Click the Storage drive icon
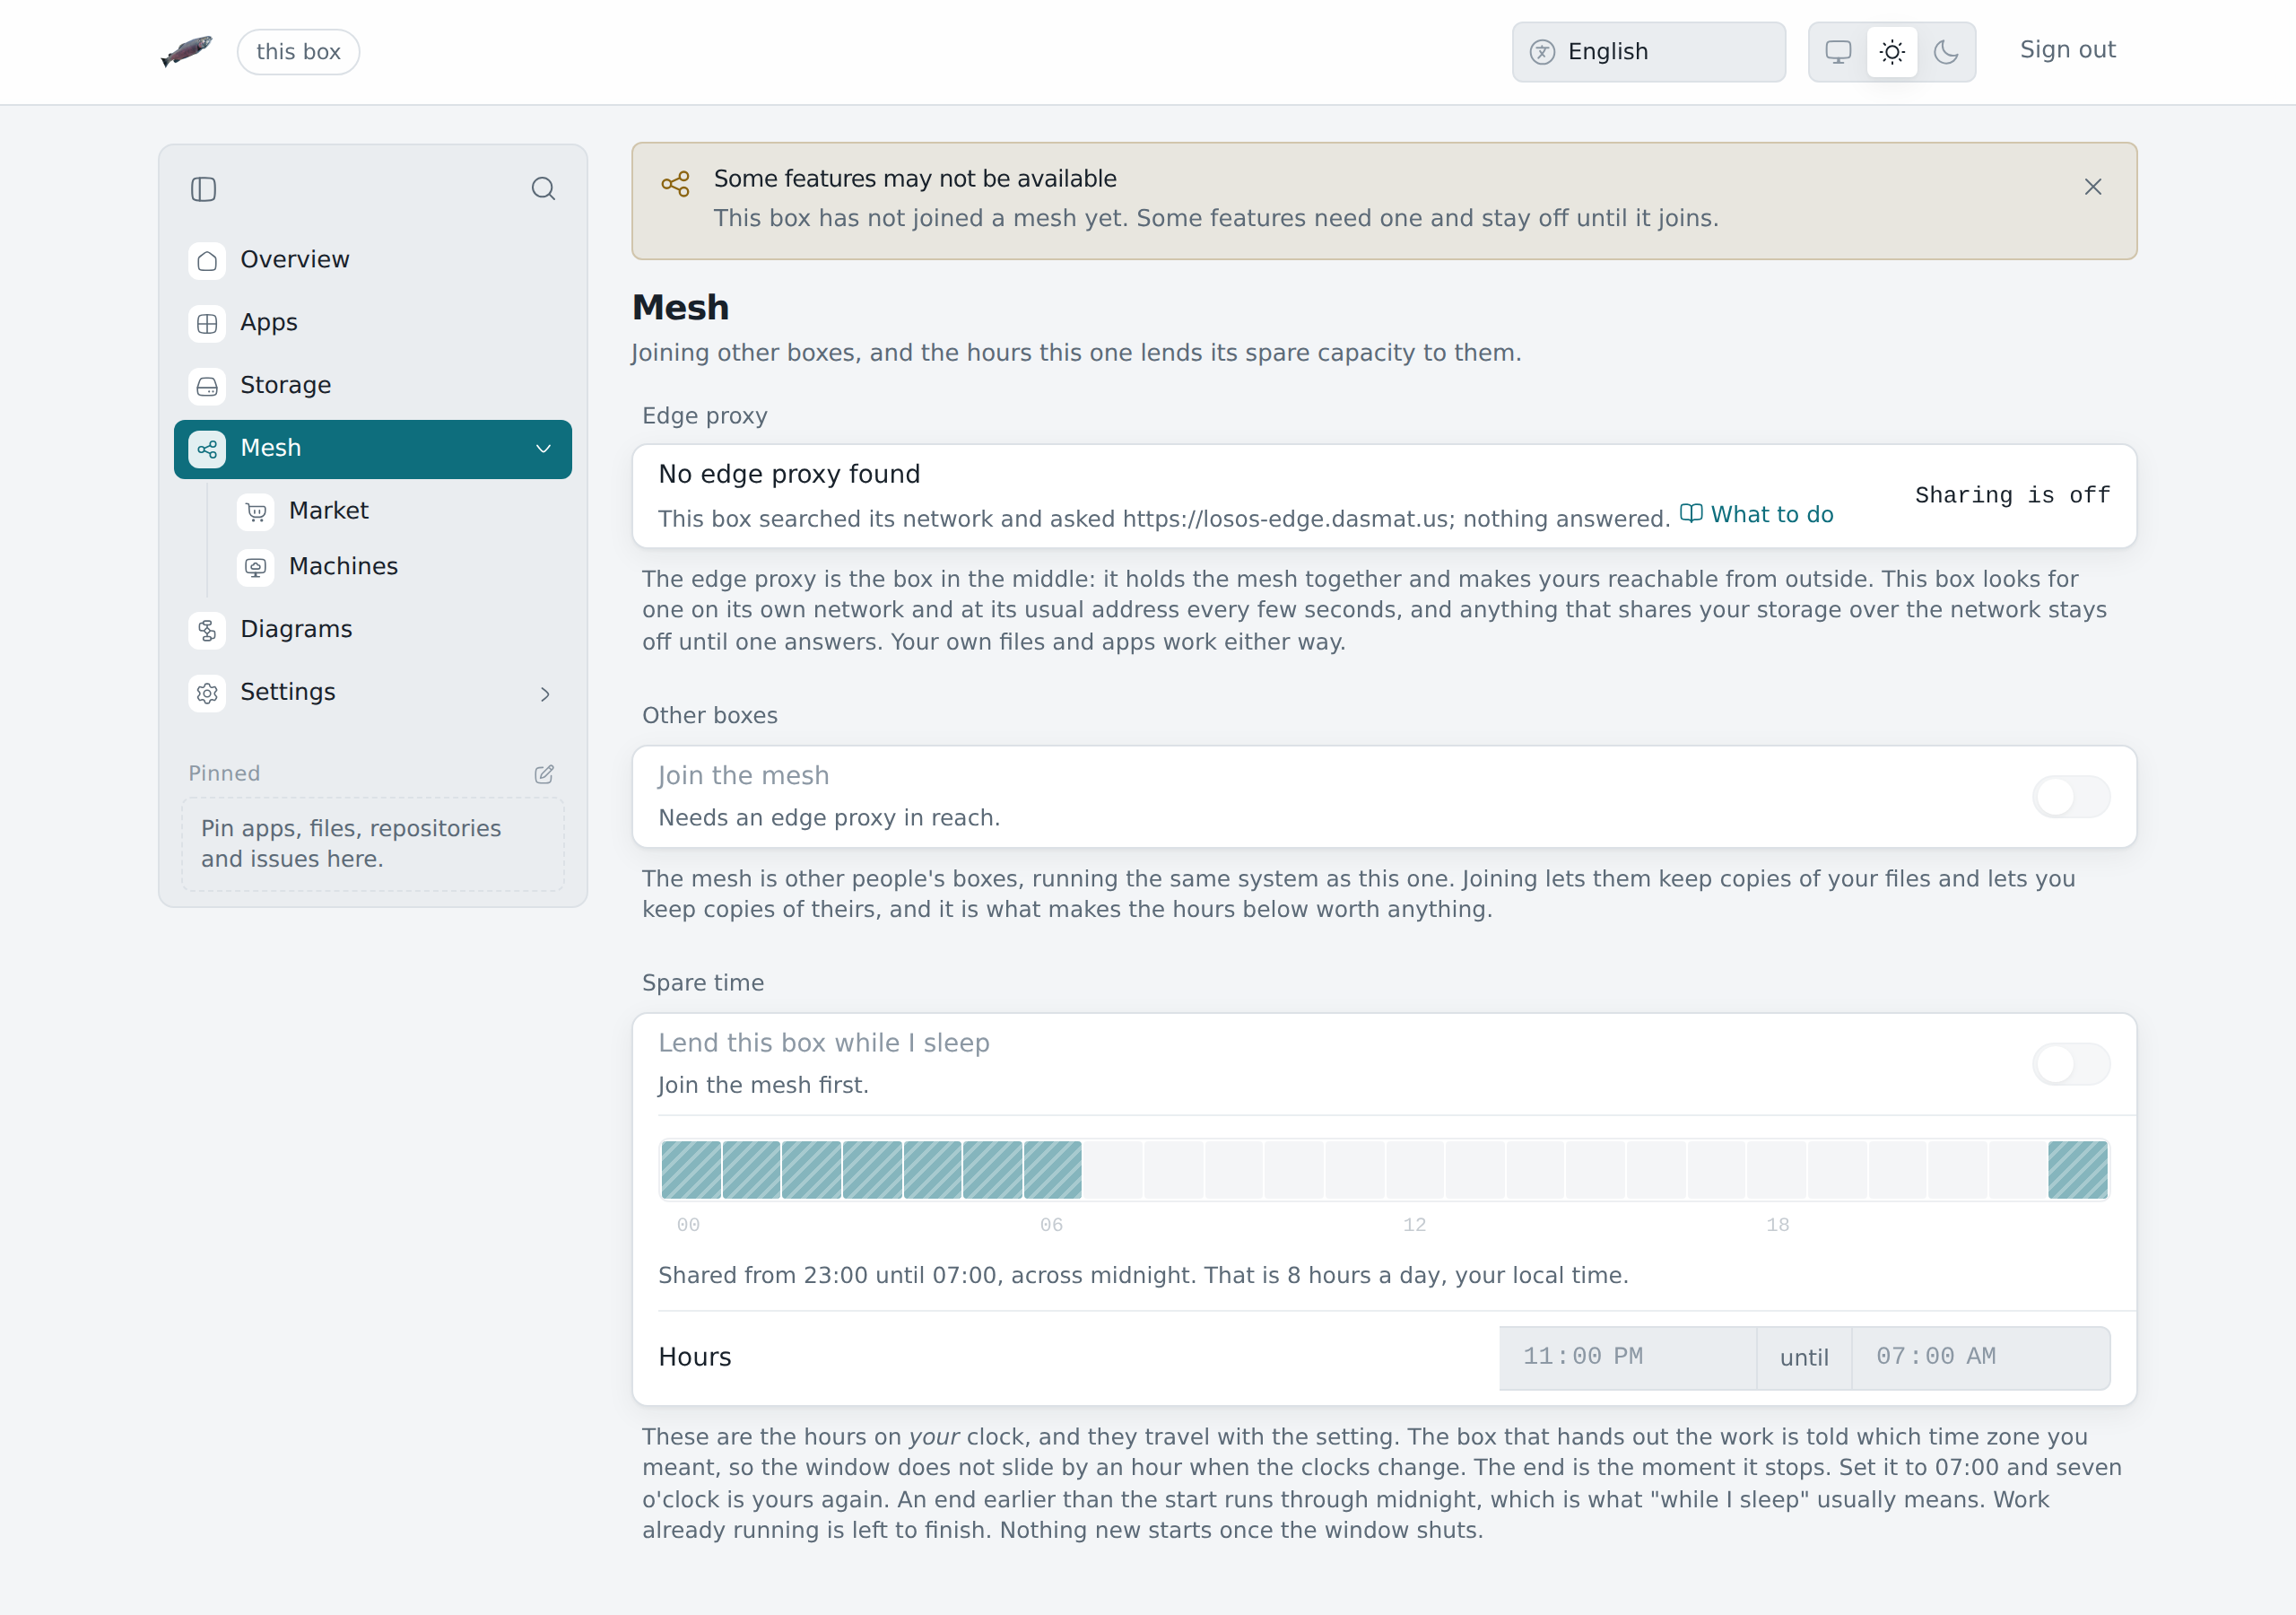The width and height of the screenshot is (2296, 1615). click(207, 386)
